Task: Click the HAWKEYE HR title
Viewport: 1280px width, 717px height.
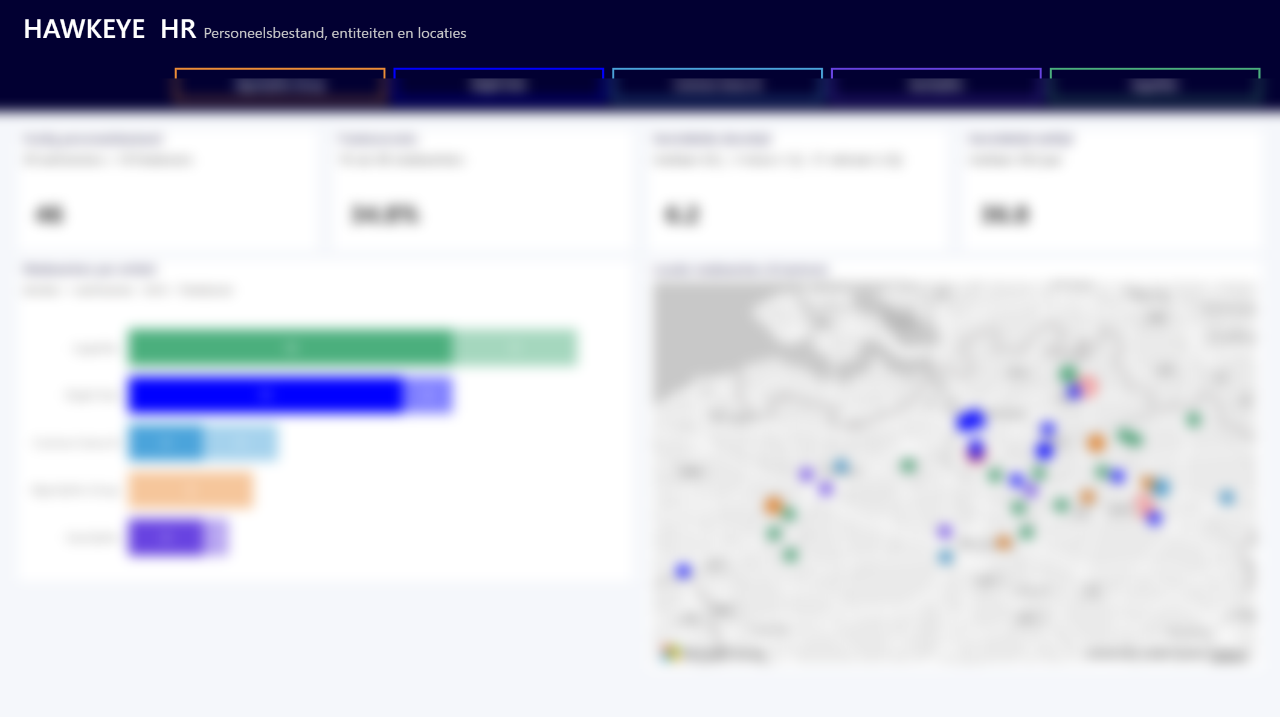Action: (109, 29)
